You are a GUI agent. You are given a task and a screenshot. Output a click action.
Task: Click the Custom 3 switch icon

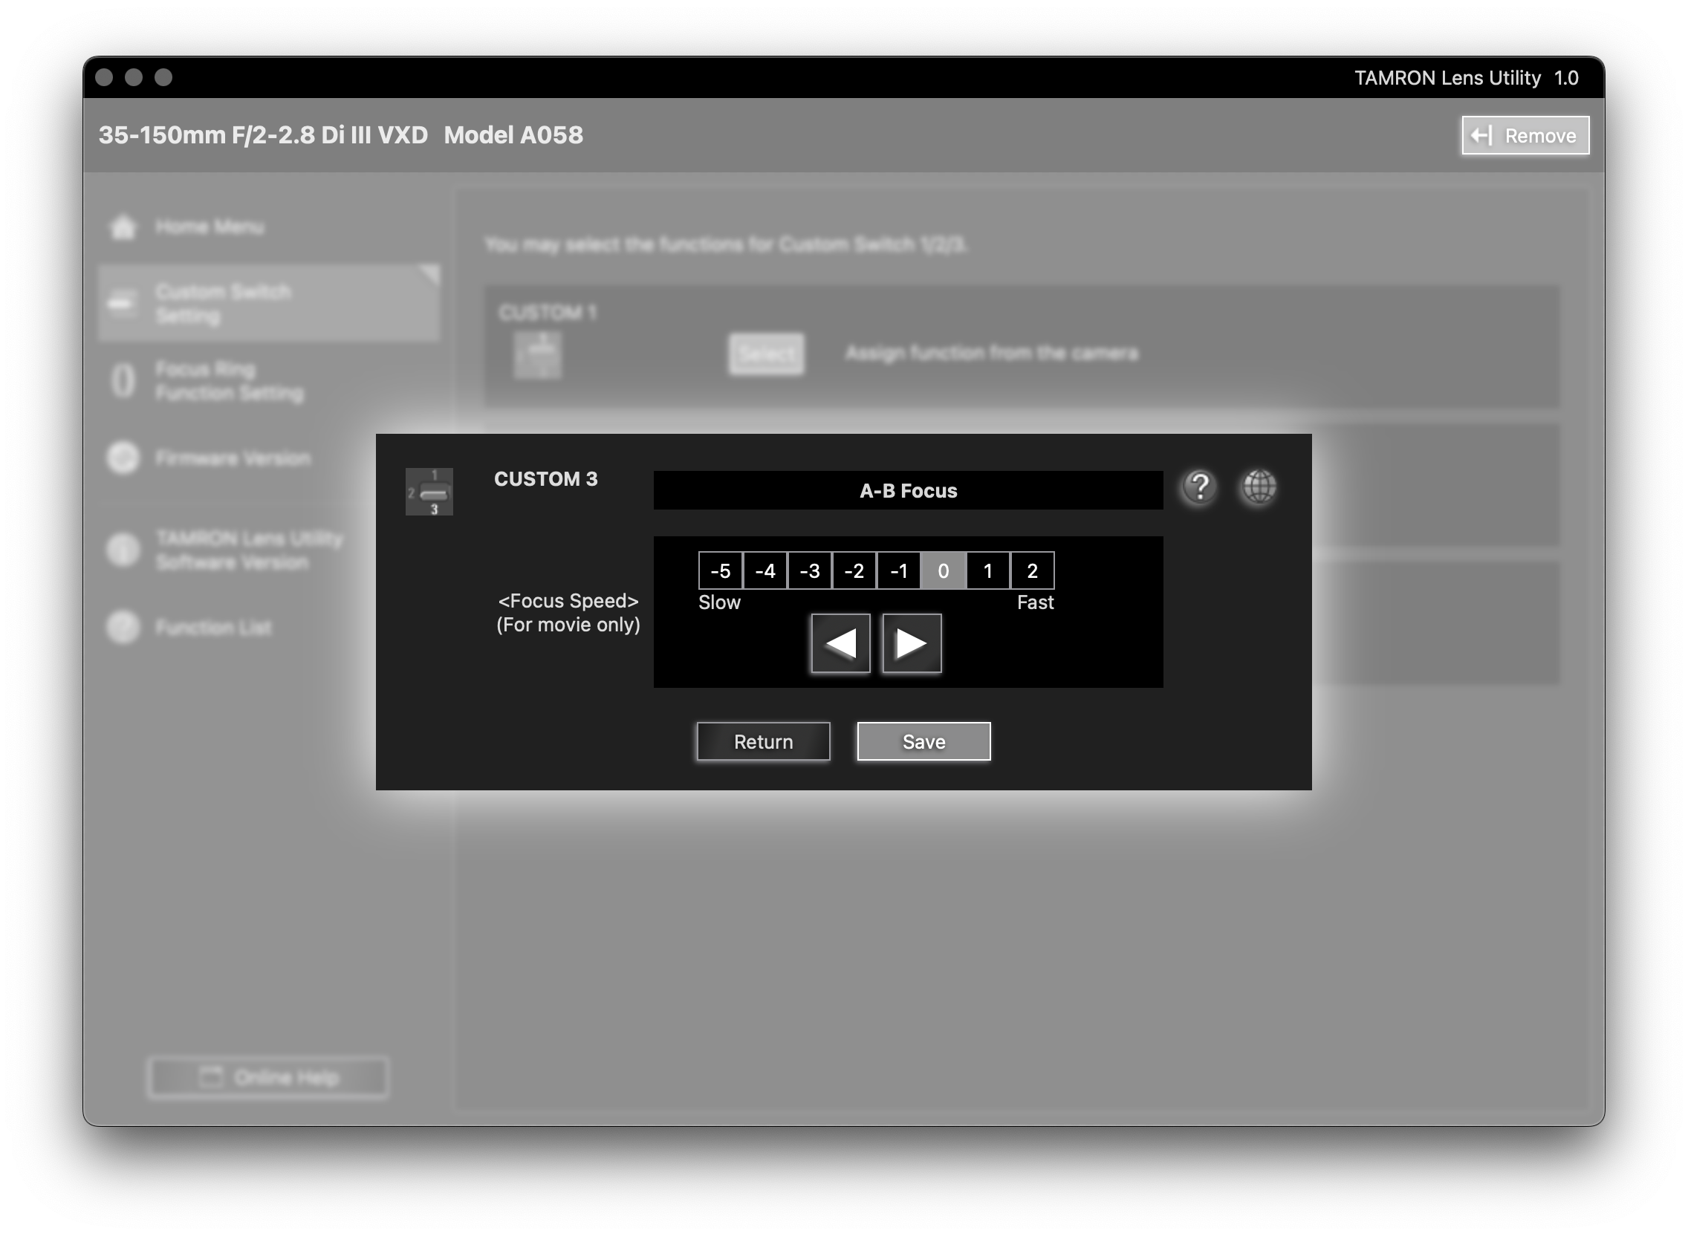pos(429,492)
